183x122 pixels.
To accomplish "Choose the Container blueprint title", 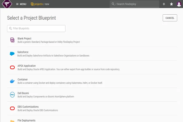I will 23,79.
